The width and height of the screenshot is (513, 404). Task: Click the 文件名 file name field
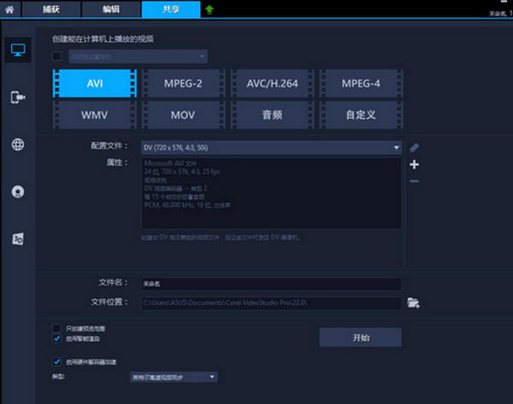[x=271, y=284]
